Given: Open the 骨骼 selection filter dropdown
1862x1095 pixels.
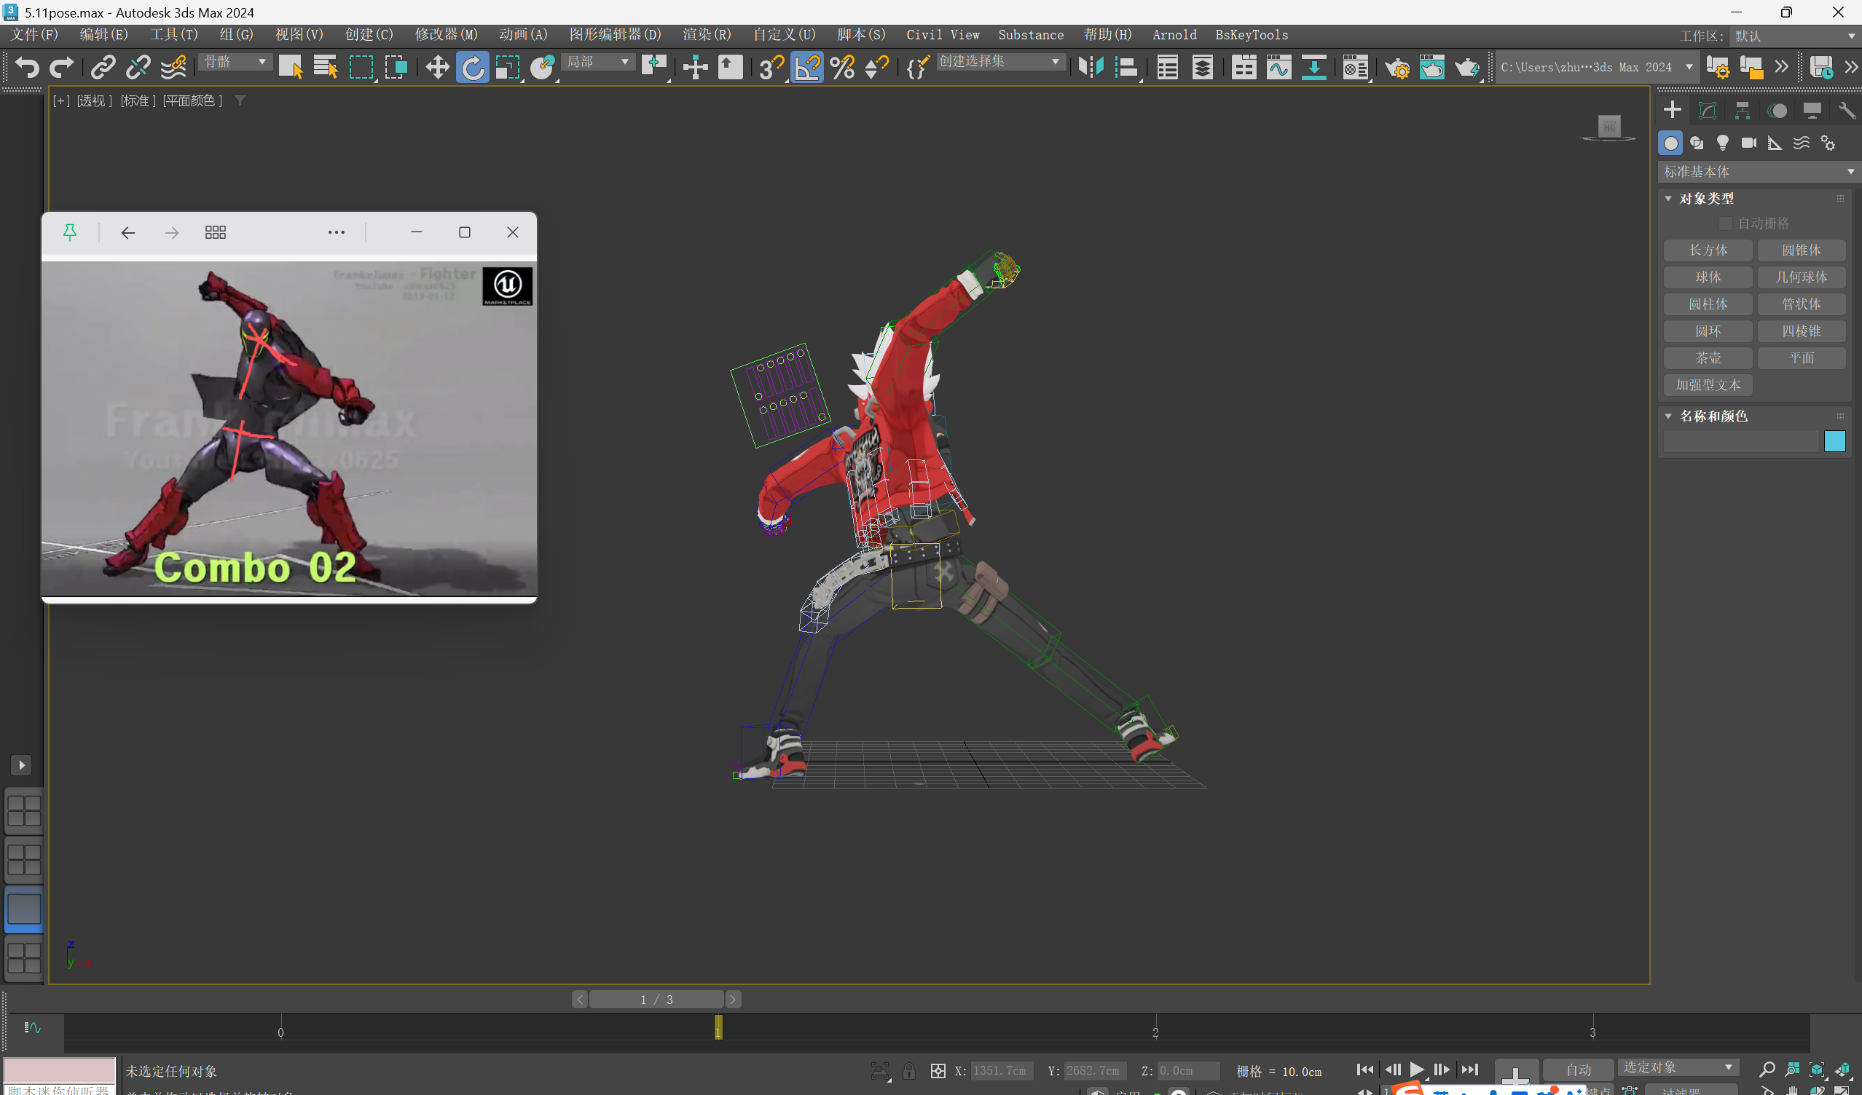Looking at the screenshot, I should [235, 62].
